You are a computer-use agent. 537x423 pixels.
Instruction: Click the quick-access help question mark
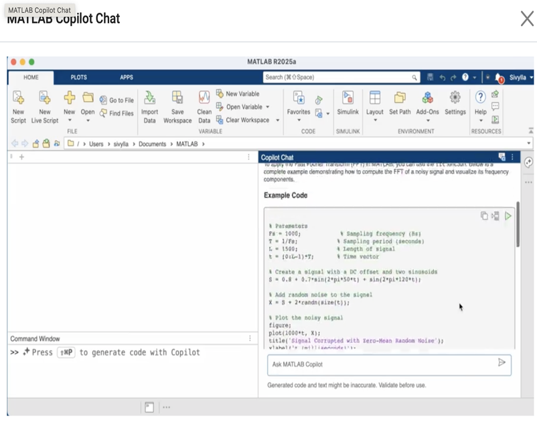[x=465, y=78]
